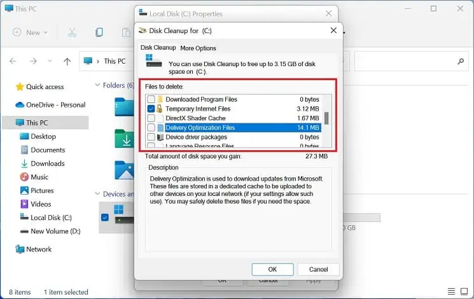The height and width of the screenshot is (299, 474).
Task: Click the Device driver packages icon
Action: click(160, 137)
